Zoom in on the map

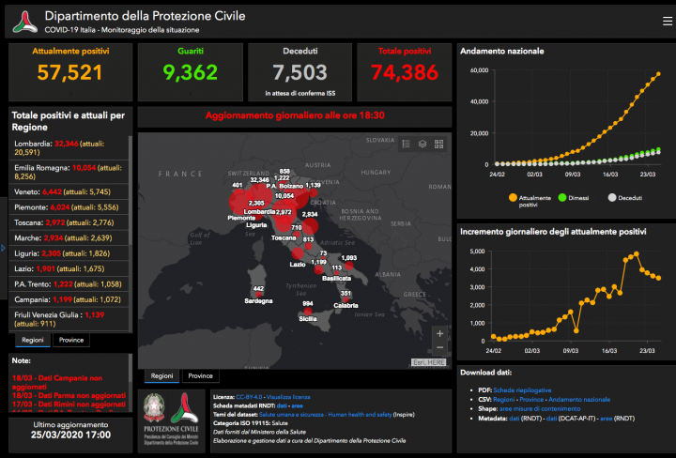pos(440,333)
